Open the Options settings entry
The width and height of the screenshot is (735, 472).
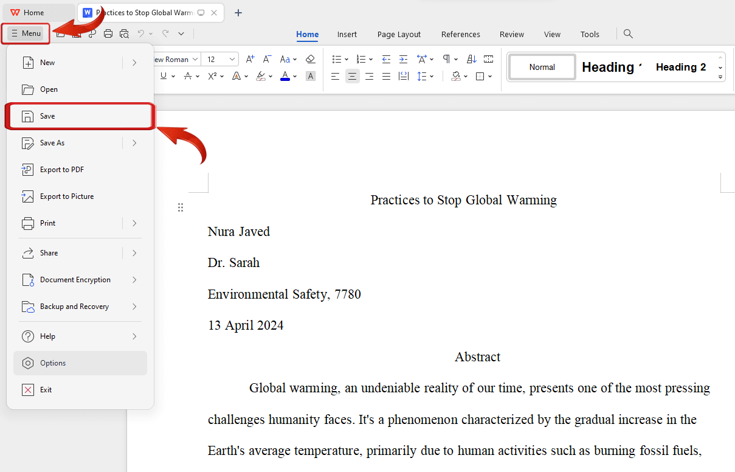tap(53, 363)
